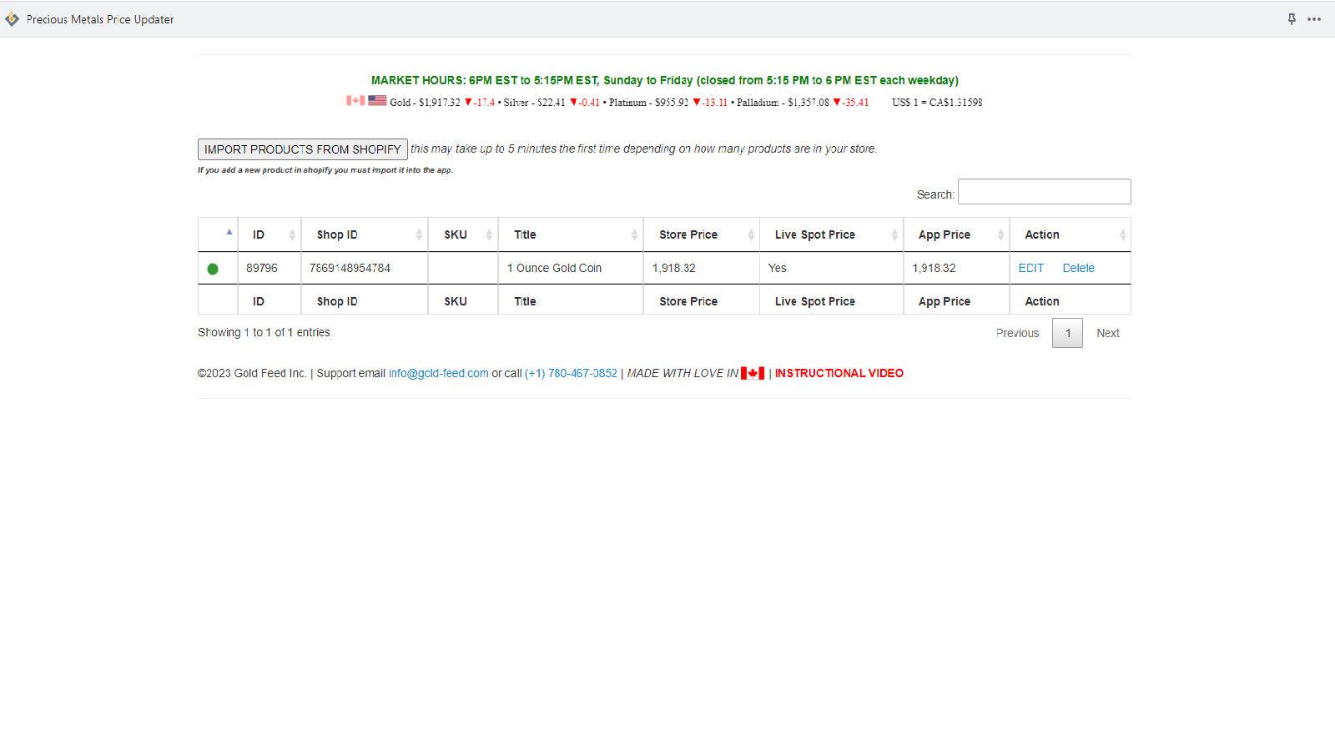This screenshot has width=1335, height=751.
Task: Click inside the Search field
Action: [x=1044, y=191]
